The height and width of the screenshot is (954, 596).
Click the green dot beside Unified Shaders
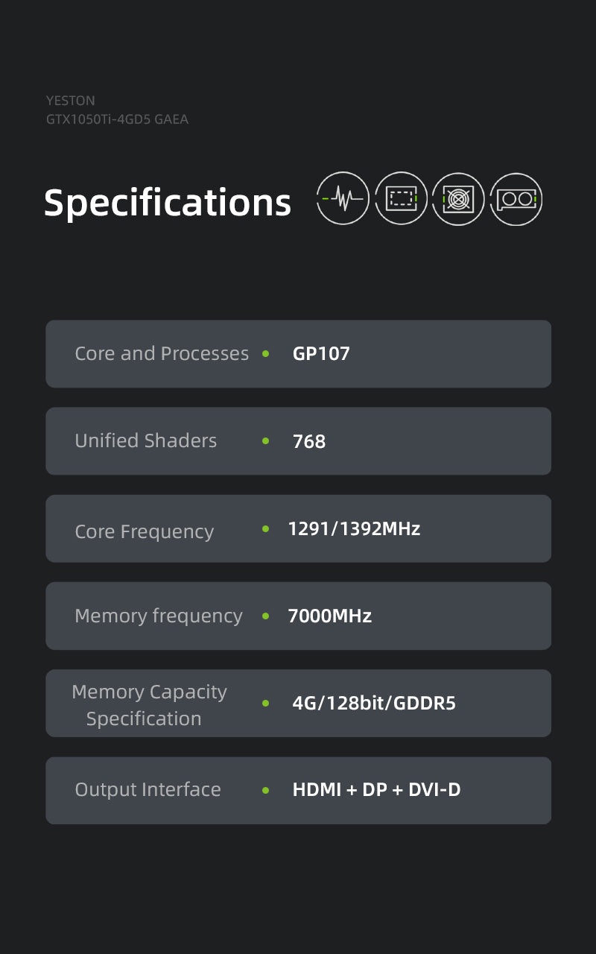(x=266, y=441)
